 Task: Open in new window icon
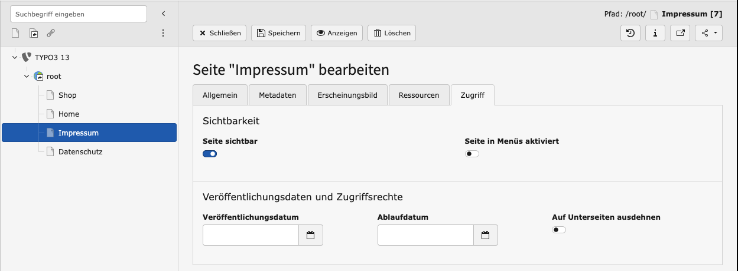coord(680,33)
